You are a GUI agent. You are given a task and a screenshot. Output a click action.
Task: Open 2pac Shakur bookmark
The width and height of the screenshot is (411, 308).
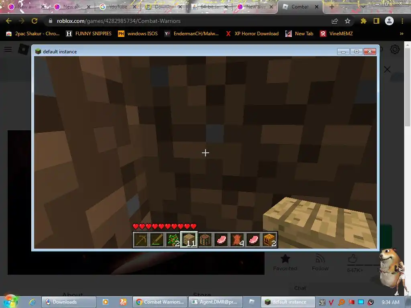coord(33,34)
